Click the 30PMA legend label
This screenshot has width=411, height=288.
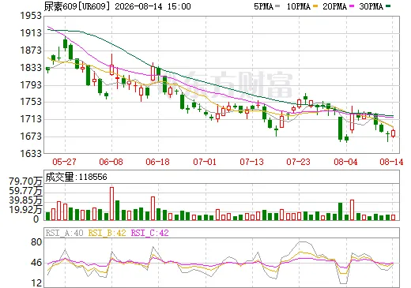pos(371,6)
